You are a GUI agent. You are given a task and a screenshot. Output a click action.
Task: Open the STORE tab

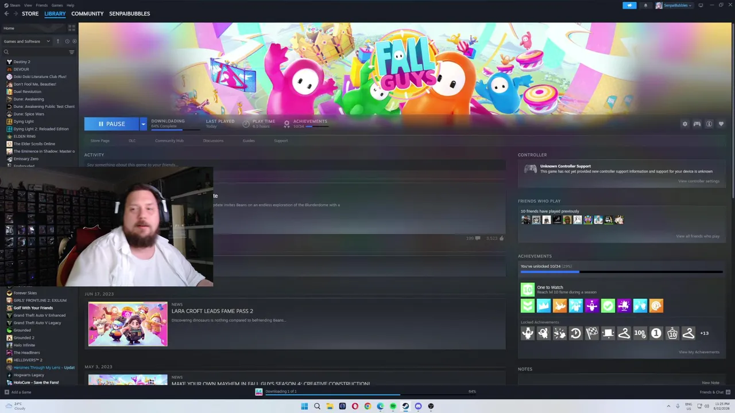point(30,14)
